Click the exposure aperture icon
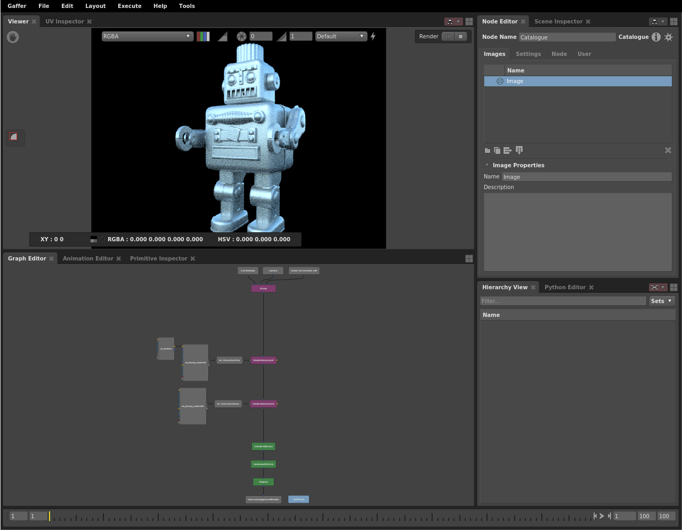This screenshot has width=682, height=530. [x=241, y=36]
